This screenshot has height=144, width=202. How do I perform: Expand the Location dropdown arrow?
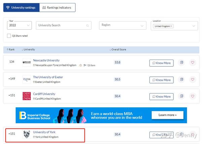[194, 26]
